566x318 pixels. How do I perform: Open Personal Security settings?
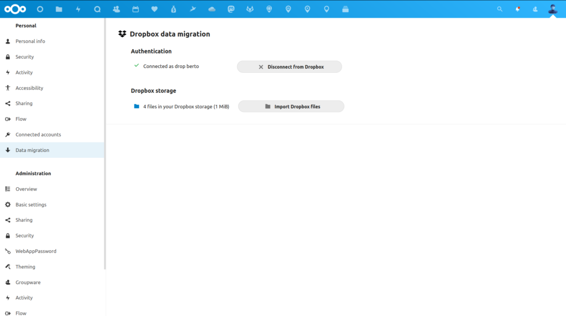(52, 57)
